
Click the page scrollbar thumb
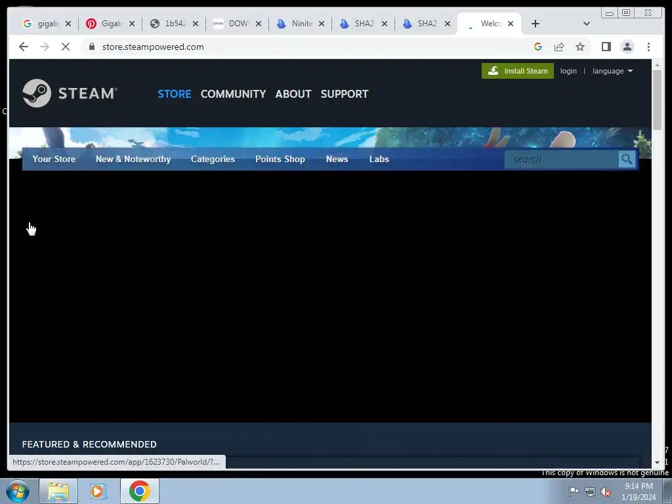pyautogui.click(x=658, y=100)
